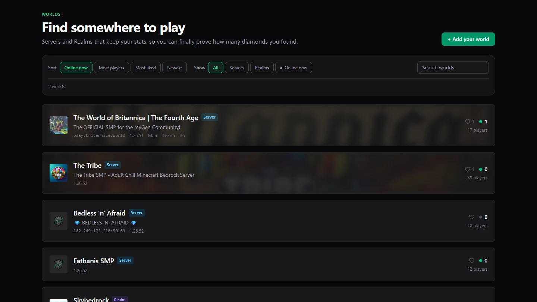Click the "39 players" count on The Tribe
The width and height of the screenshot is (537, 302).
(x=477, y=178)
